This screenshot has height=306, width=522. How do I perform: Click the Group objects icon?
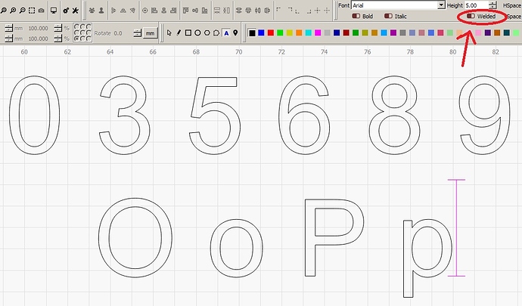pos(92,11)
